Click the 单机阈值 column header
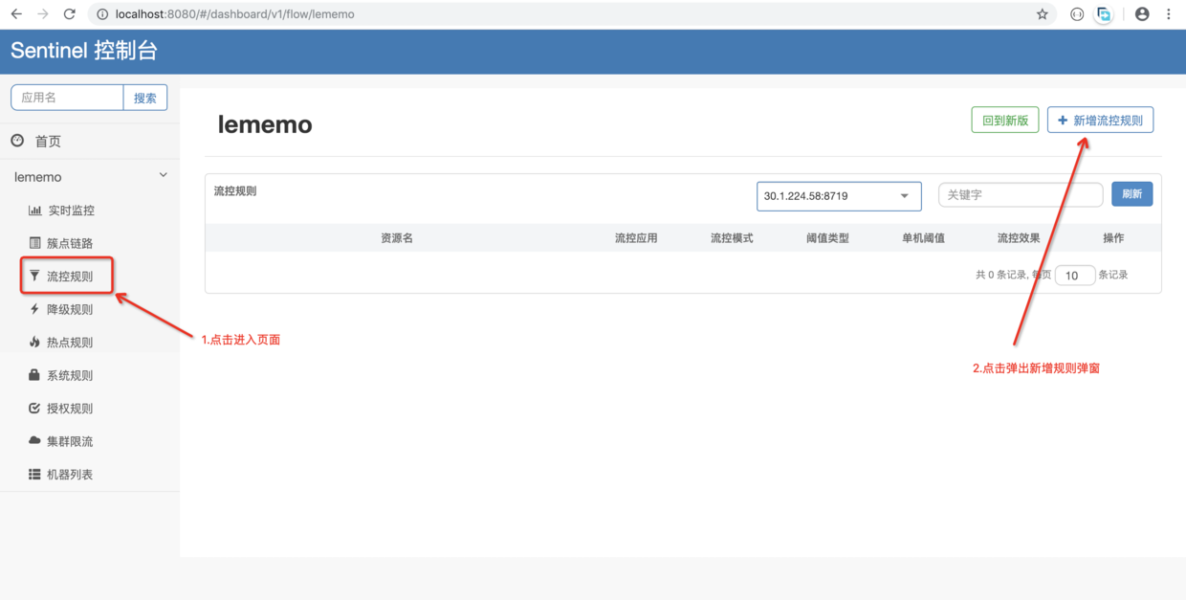The image size is (1186, 600). (x=923, y=238)
